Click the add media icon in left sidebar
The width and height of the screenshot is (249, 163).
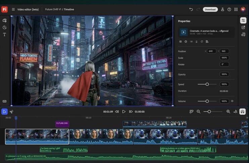point(4,20)
